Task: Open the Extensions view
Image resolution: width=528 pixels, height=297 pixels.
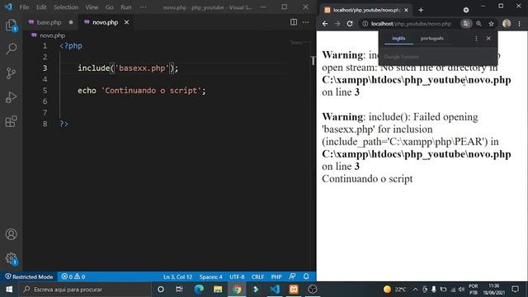Action: coord(11,121)
